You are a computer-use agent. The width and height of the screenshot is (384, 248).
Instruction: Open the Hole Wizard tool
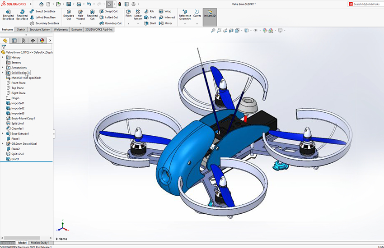coord(80,14)
